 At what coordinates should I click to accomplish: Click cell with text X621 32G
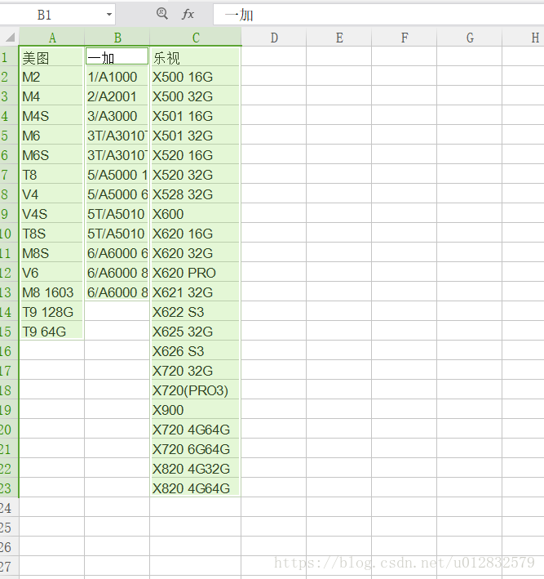point(196,292)
